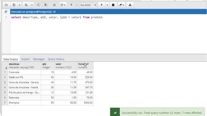Click the Successfully run notification message
This screenshot has width=207, height=116.
click(x=162, y=113)
